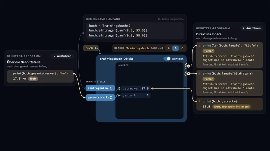This screenshot has height=151, width=270.
Task: Select Fassung B
Action: 175,48
